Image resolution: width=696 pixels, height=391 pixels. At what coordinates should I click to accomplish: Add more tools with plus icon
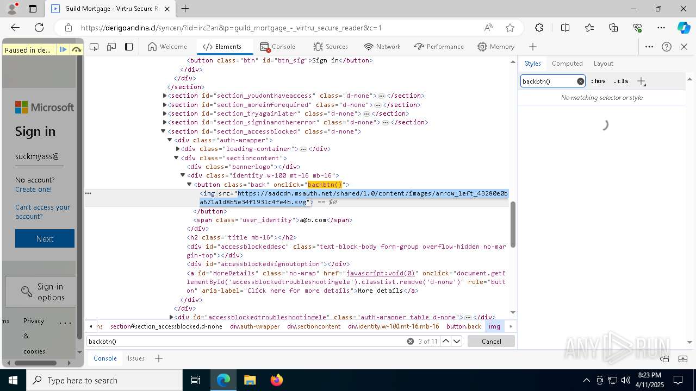533,47
